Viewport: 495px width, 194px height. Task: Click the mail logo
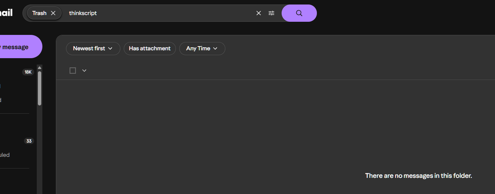click(6, 13)
